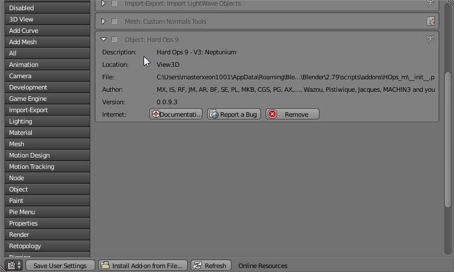Click the support-level icon on Hard Ops row
This screenshot has height=272, width=454.
tap(431, 39)
